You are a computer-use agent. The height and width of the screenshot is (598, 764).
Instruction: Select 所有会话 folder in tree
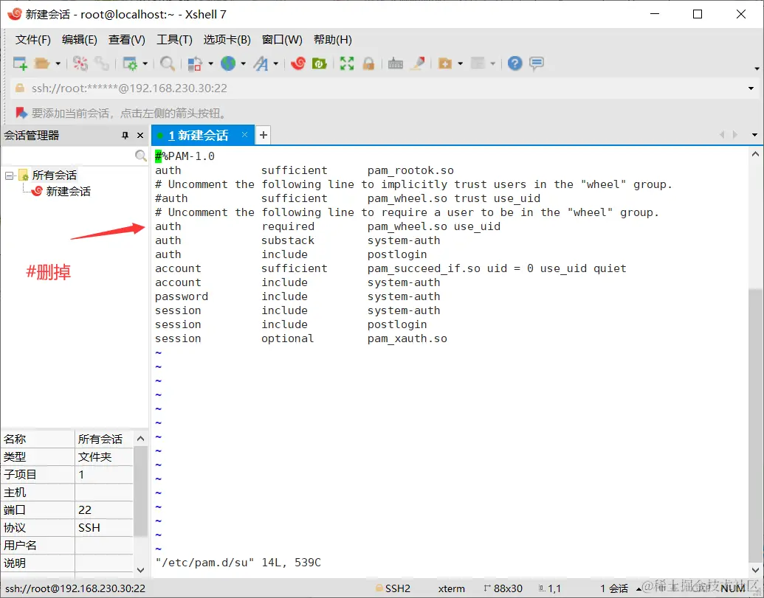click(54, 175)
